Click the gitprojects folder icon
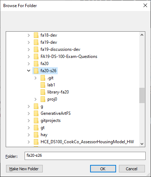This screenshot has width=151, height=177. point(36,120)
